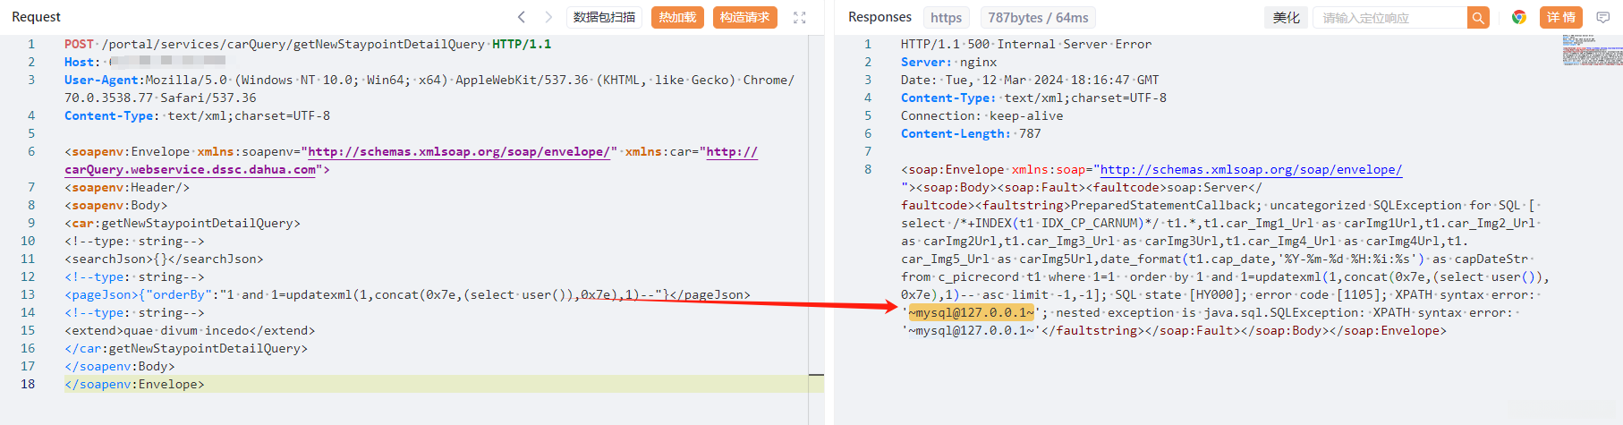This screenshot has height=425, width=1623.
Task: Click request line number 13
Action: click(x=28, y=294)
